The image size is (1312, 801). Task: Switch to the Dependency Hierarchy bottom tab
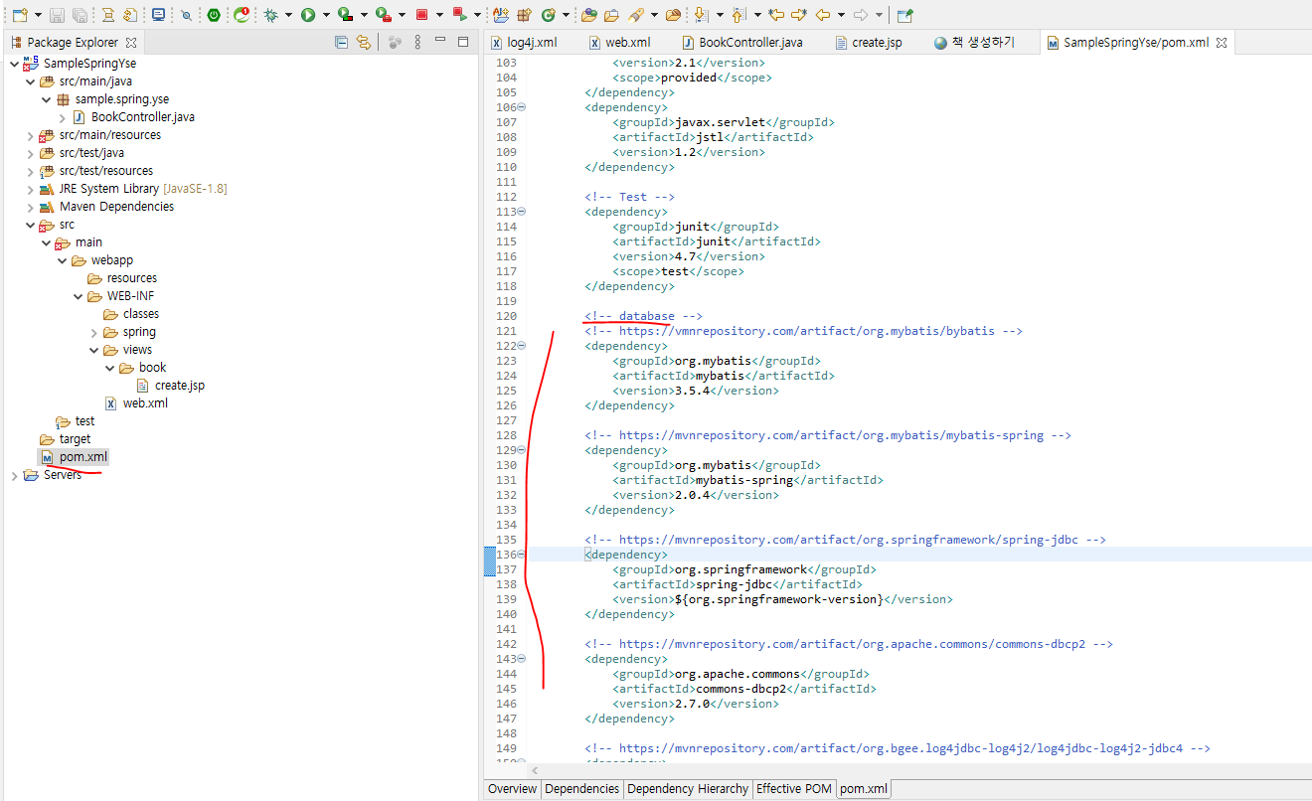click(687, 789)
